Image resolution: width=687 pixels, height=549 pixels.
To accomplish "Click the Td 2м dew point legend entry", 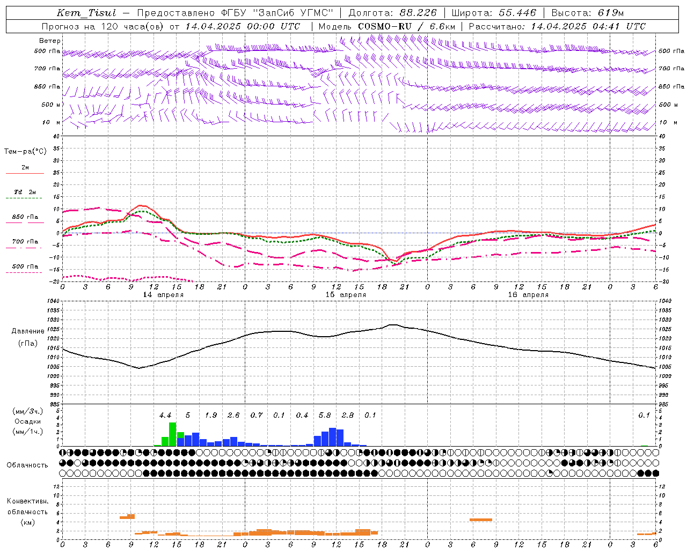I will (x=25, y=192).
